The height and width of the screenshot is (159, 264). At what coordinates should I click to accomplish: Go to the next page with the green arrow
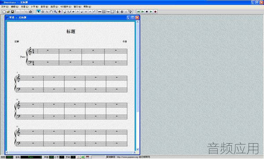[83, 157]
